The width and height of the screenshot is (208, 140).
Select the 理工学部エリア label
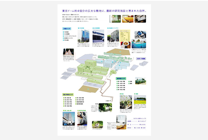tap(68, 95)
